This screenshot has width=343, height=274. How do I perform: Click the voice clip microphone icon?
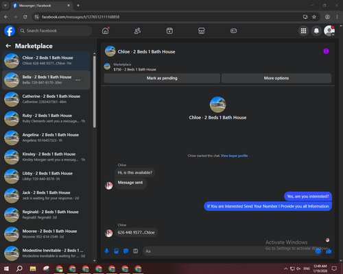[x=106, y=251]
